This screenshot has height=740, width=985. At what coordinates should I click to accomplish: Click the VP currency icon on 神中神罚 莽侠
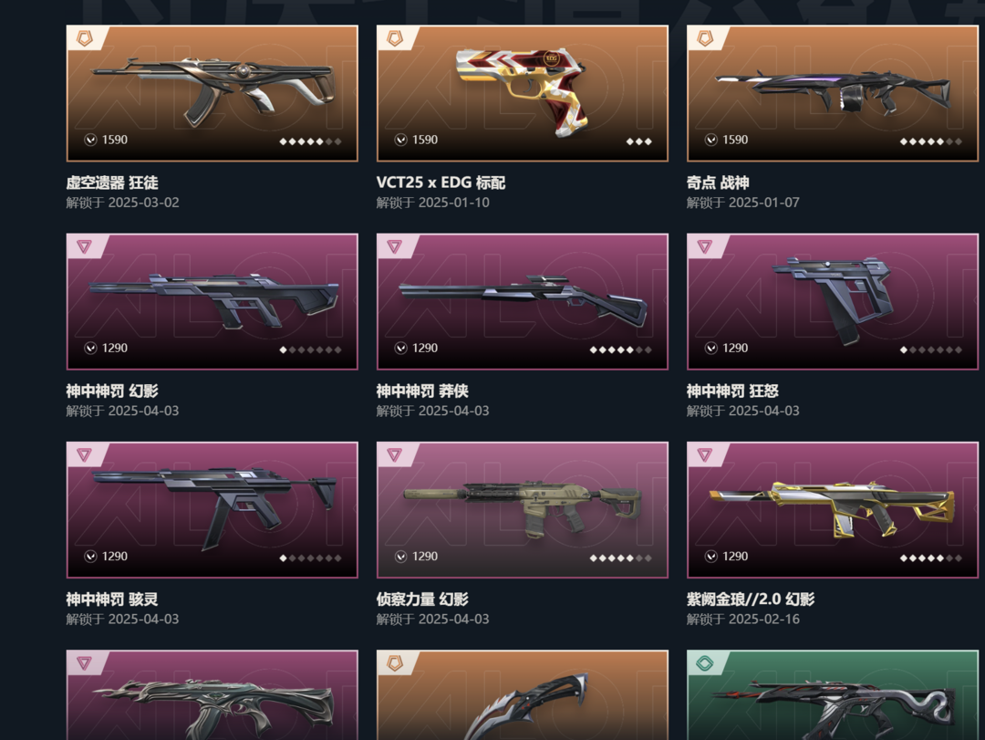tap(400, 348)
